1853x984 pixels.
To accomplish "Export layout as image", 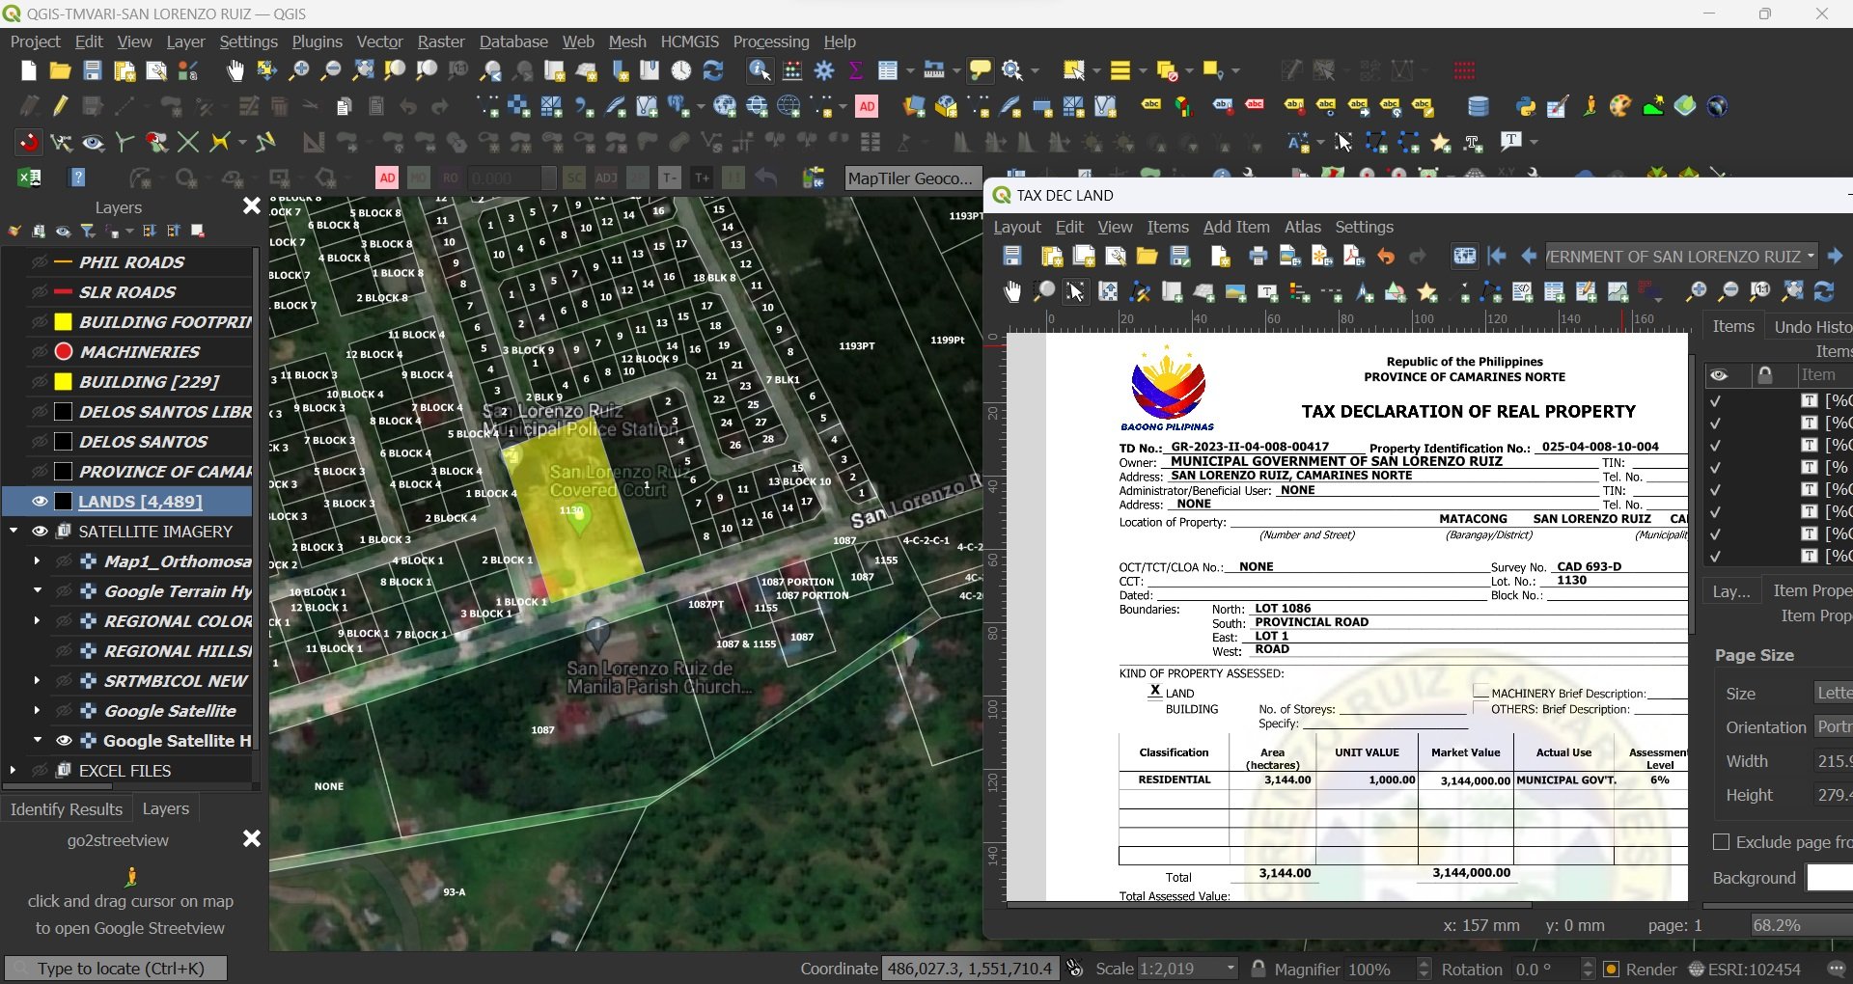I will click(1290, 256).
